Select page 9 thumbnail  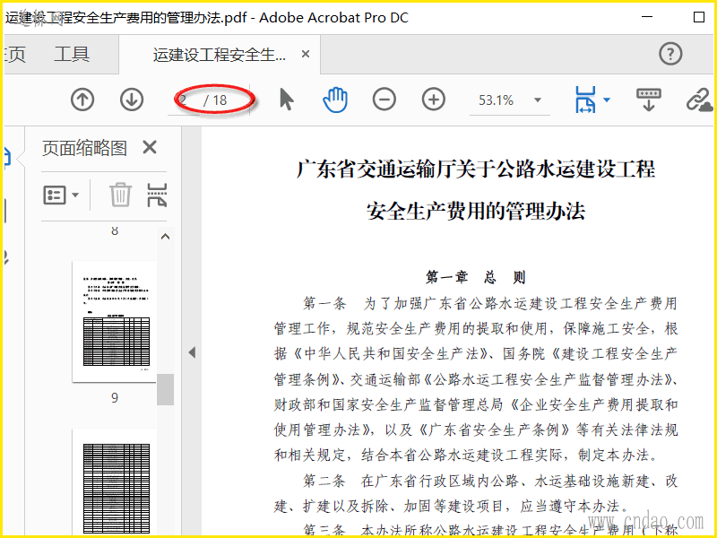115,321
